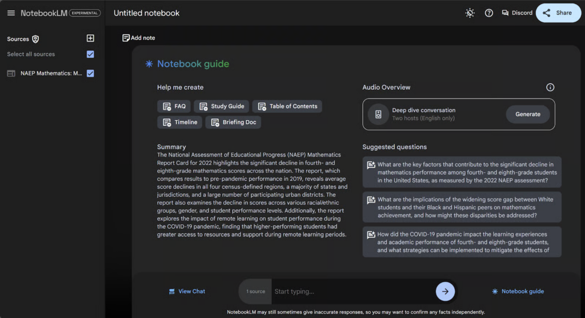Click the NAEP Mathematics source document icon
The height and width of the screenshot is (318, 585).
[11, 74]
